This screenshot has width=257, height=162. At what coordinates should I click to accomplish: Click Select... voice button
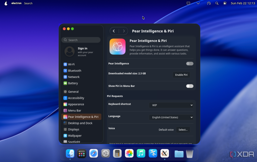[x=183, y=130]
